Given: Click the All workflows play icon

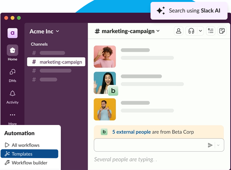Looking at the screenshot, I should (x=7, y=145).
